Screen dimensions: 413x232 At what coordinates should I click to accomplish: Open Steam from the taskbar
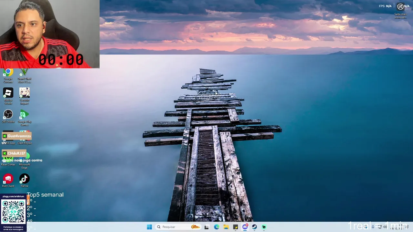(x=254, y=227)
